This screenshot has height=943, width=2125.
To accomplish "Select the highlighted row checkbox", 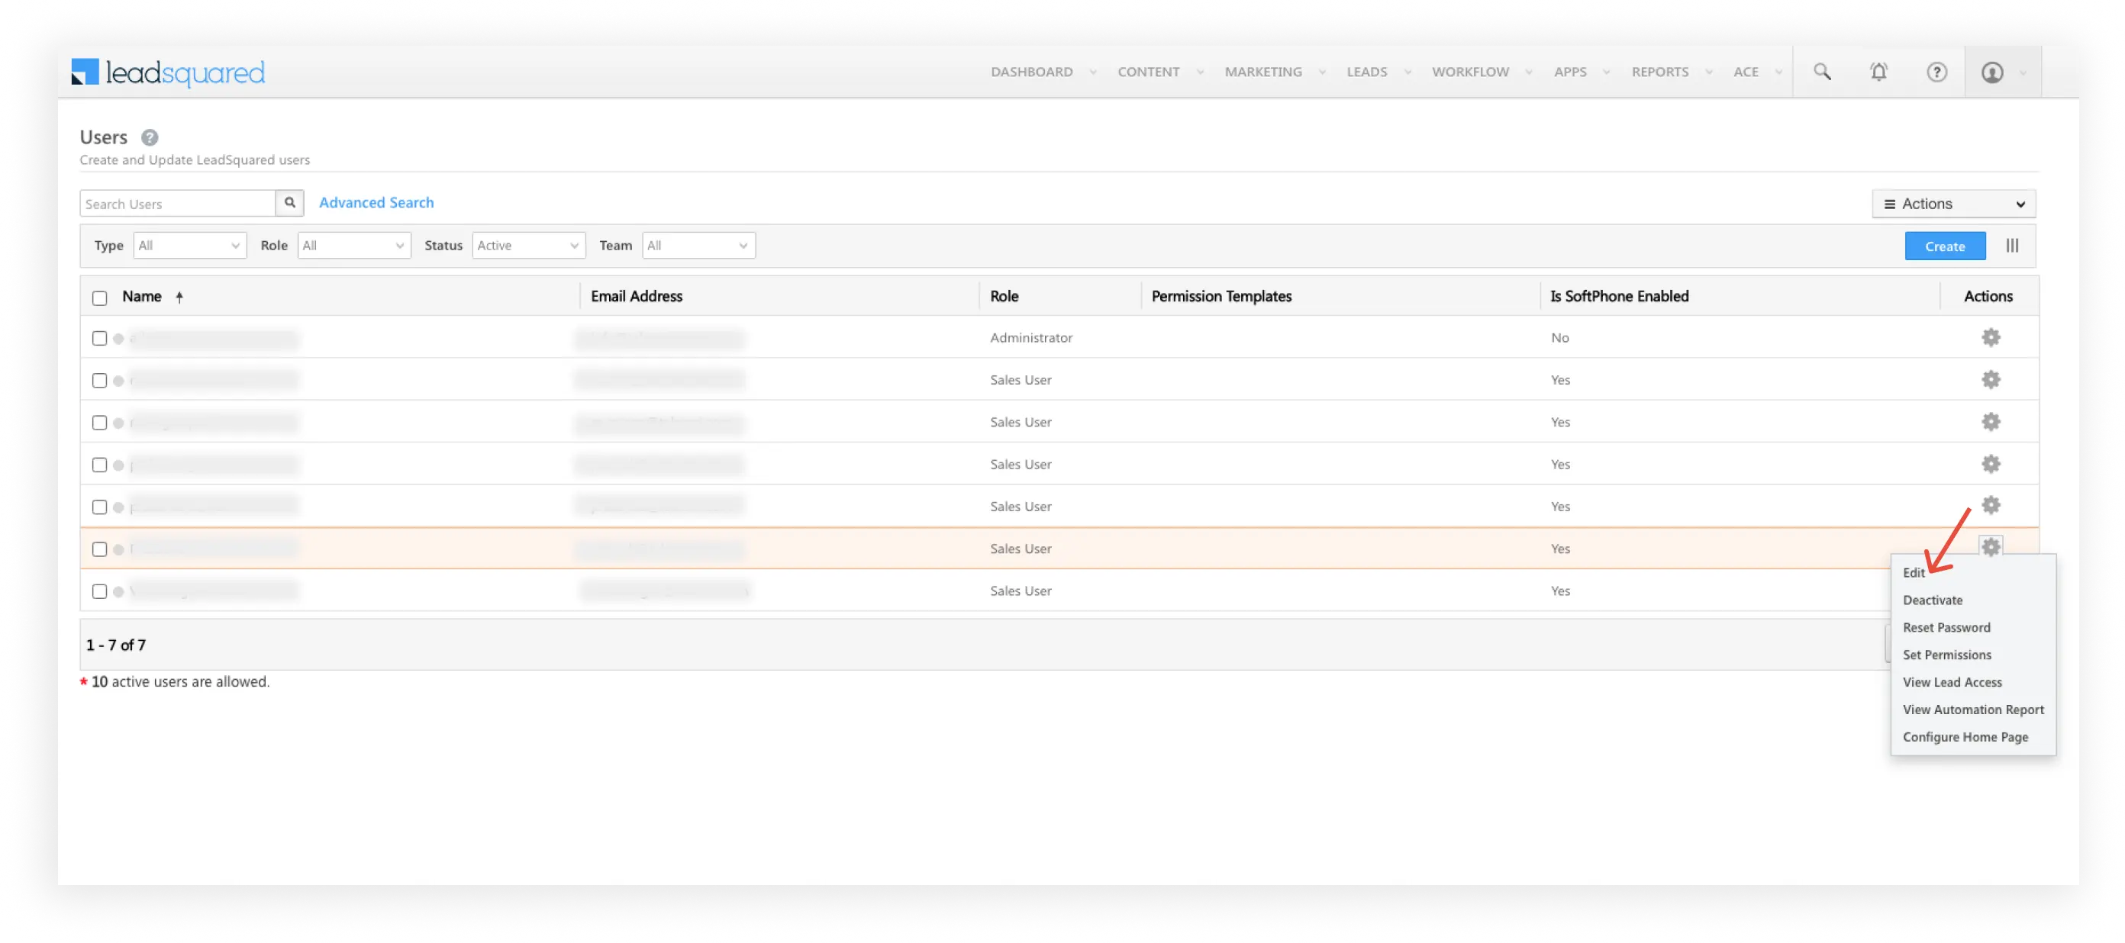I will (x=100, y=549).
